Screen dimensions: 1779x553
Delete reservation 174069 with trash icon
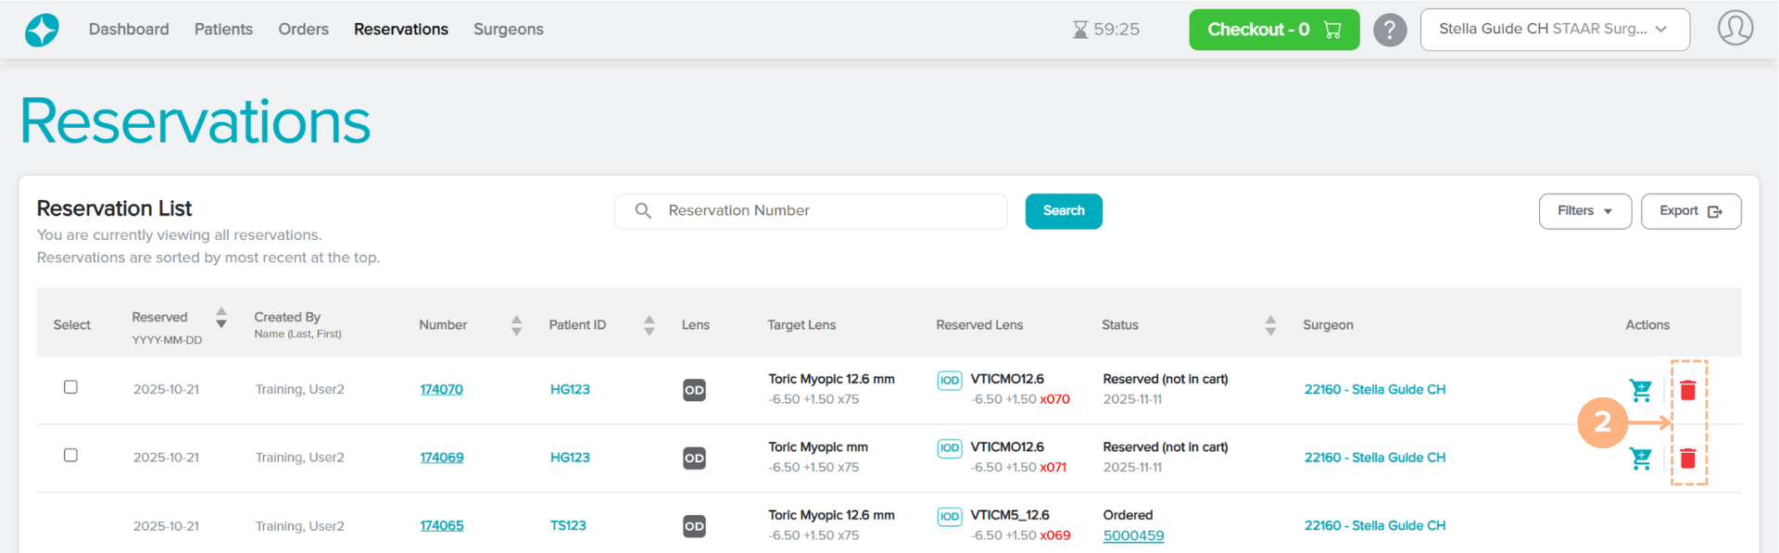[1687, 459]
